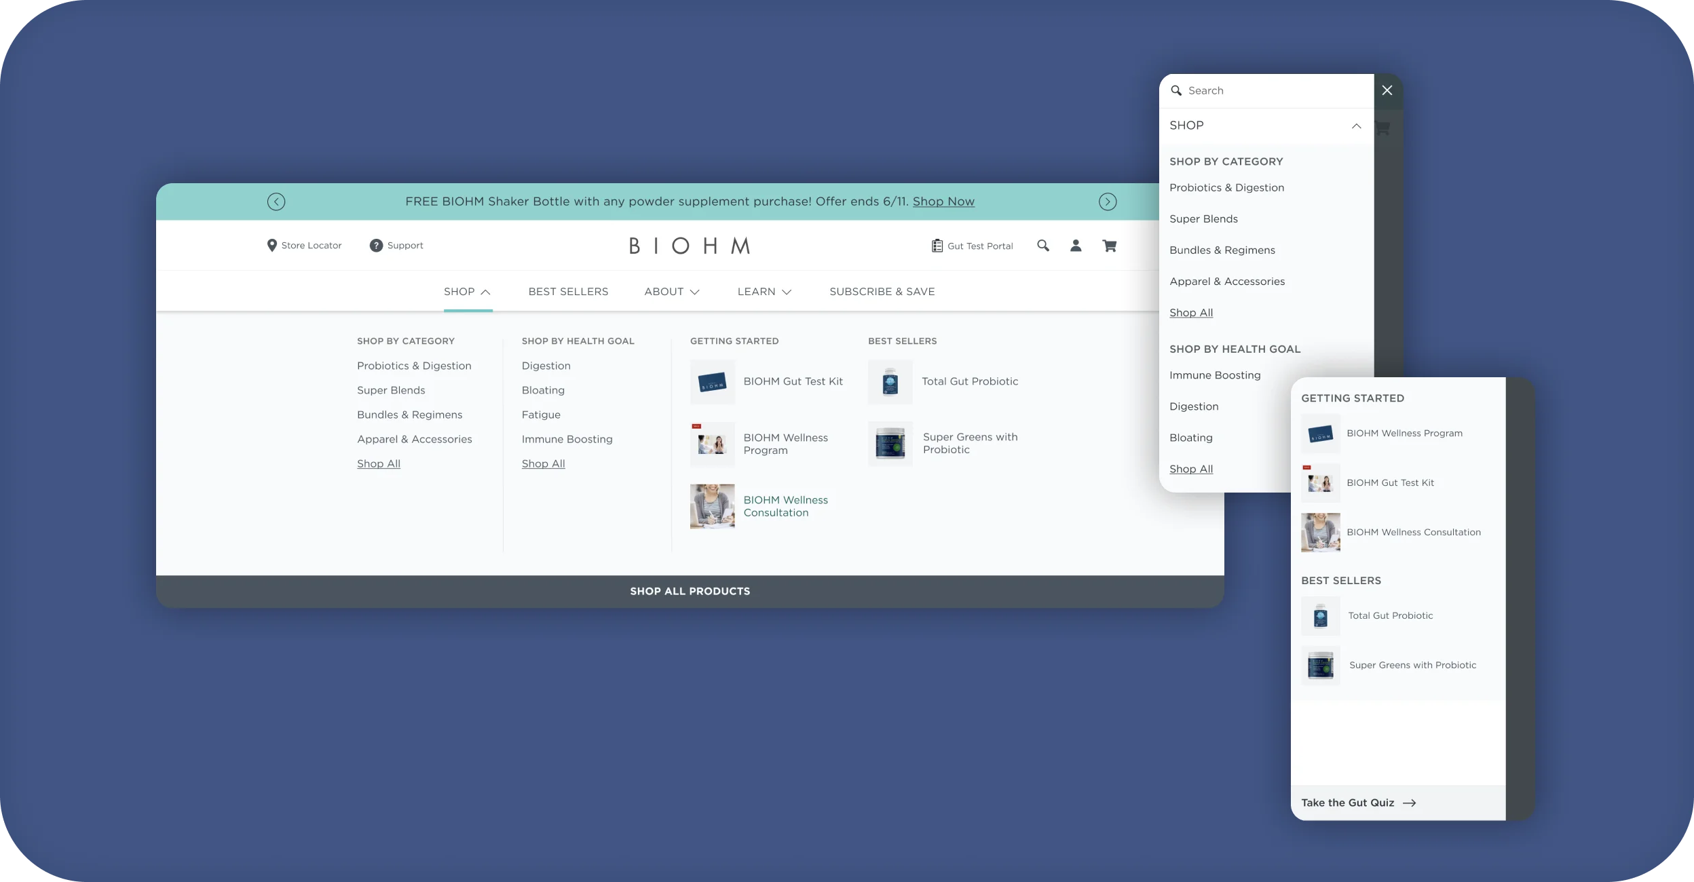Open the account profile icon
The height and width of the screenshot is (882, 1694).
(1076, 246)
